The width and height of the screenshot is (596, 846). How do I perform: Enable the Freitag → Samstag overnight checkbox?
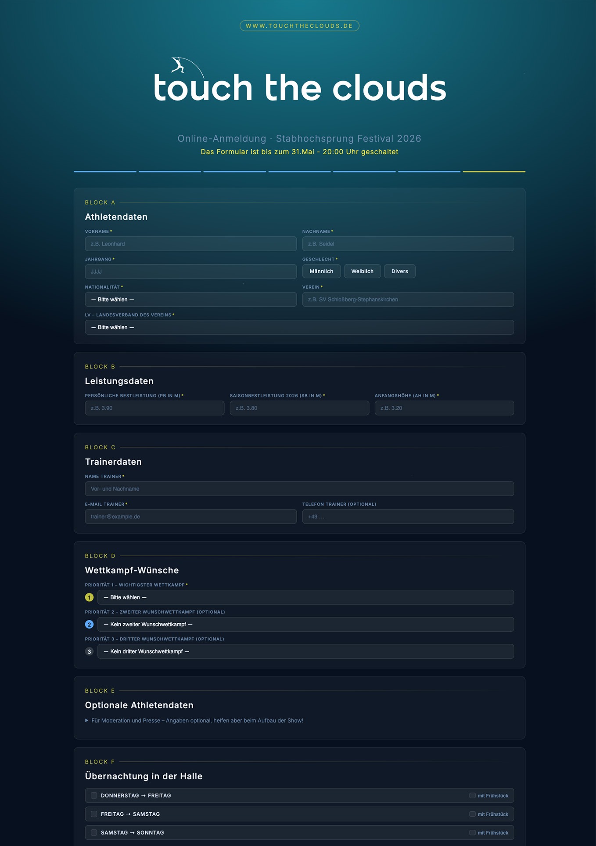coord(94,814)
